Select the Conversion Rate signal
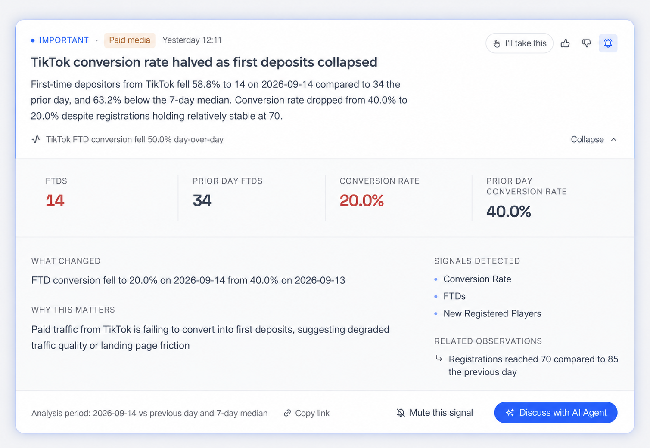Screen dimensions: 650x448 (x=477, y=279)
